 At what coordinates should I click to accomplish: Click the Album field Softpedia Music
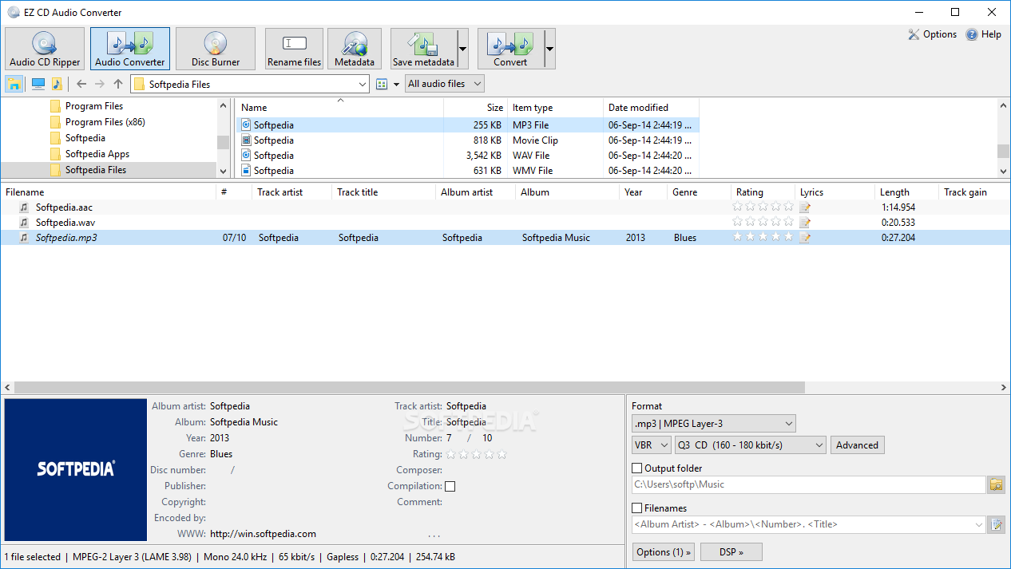244,422
